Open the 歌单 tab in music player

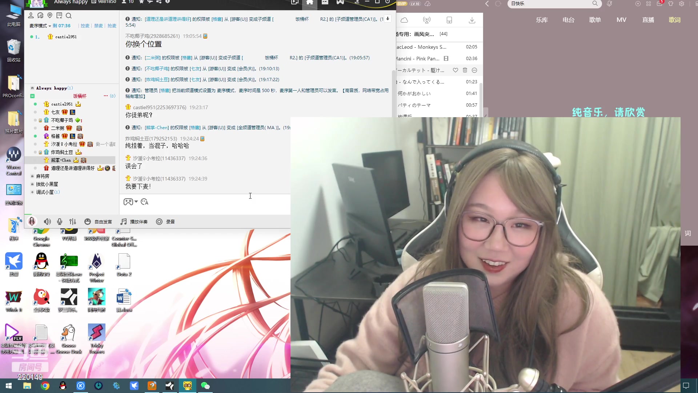pos(595,20)
